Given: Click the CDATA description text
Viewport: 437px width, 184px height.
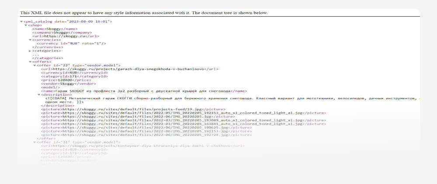Looking at the screenshot, I should [232, 101].
